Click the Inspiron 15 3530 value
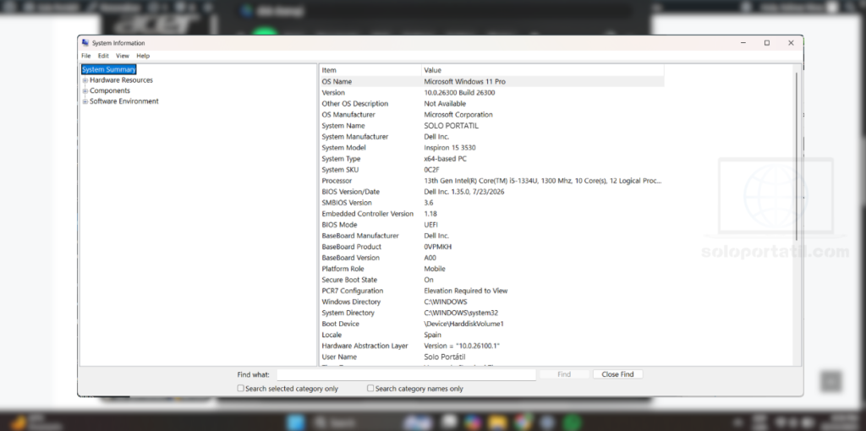866x431 pixels. [450, 148]
